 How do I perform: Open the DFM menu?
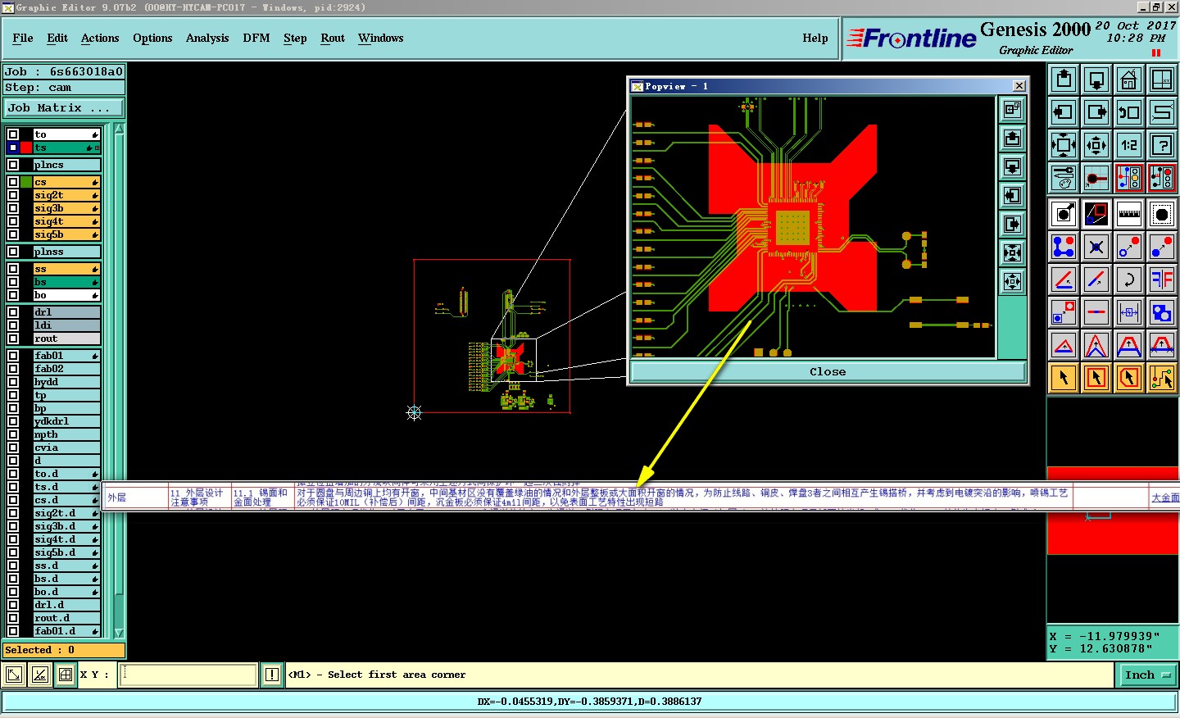pyautogui.click(x=256, y=38)
